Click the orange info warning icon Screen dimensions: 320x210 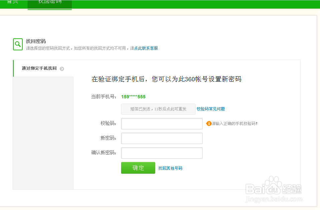209,124
